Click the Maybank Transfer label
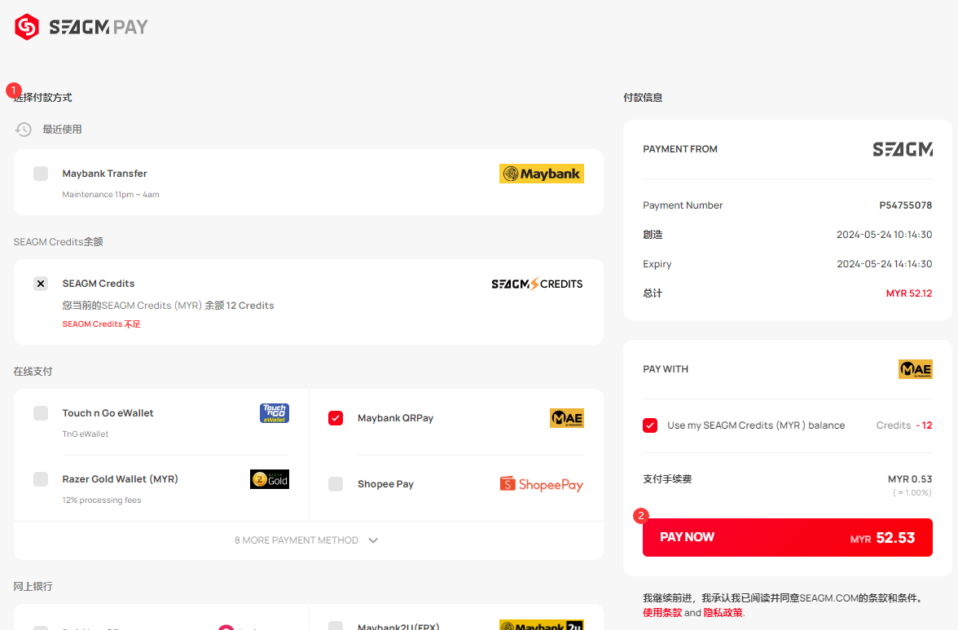The width and height of the screenshot is (958, 630). pos(104,174)
